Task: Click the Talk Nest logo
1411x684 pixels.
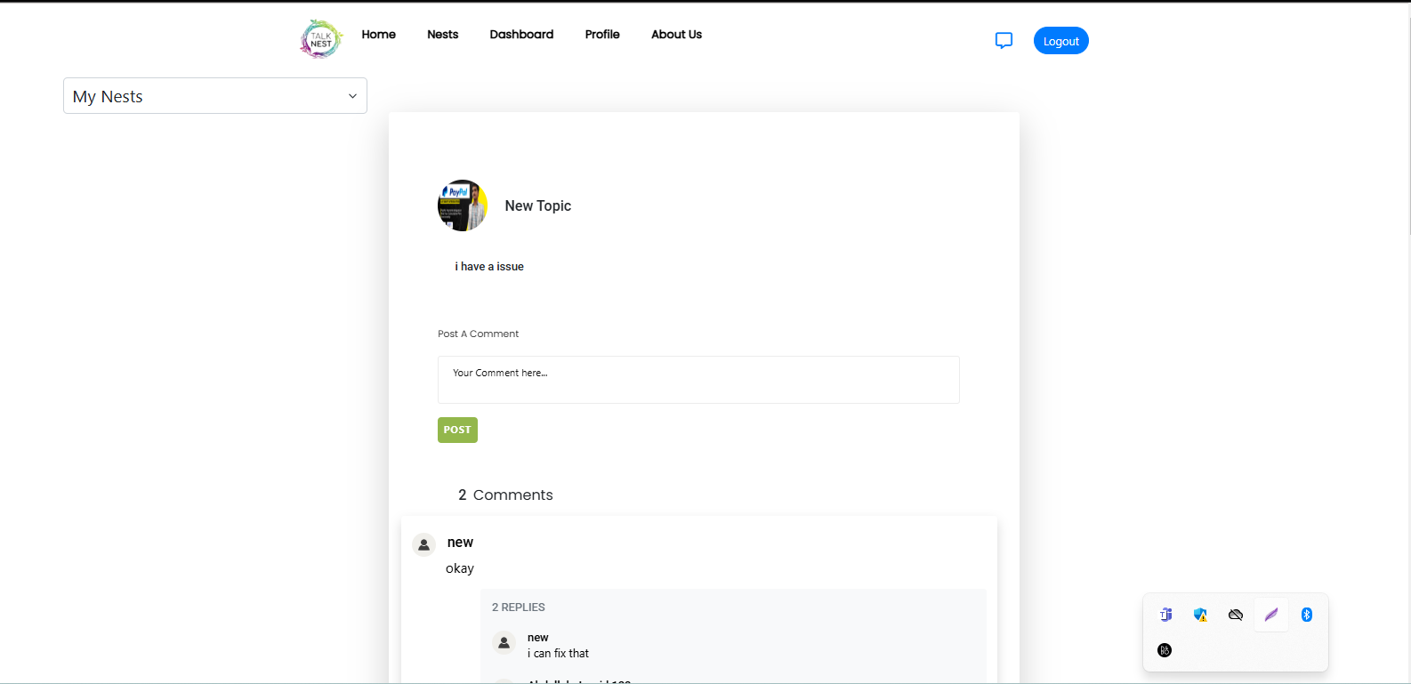Action: click(x=321, y=39)
